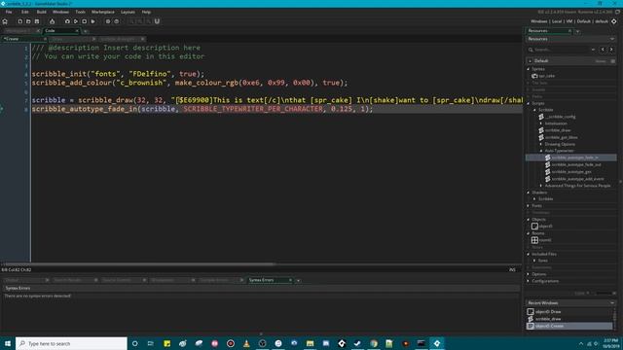Expand the Options folder
The width and height of the screenshot is (623, 350).
coord(529,274)
